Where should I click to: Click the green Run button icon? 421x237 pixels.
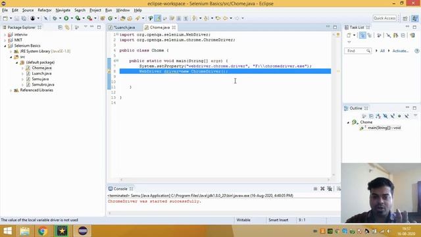pyautogui.click(x=66, y=18)
